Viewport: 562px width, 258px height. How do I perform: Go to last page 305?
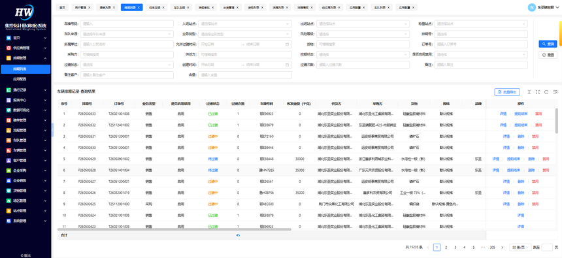493,248
